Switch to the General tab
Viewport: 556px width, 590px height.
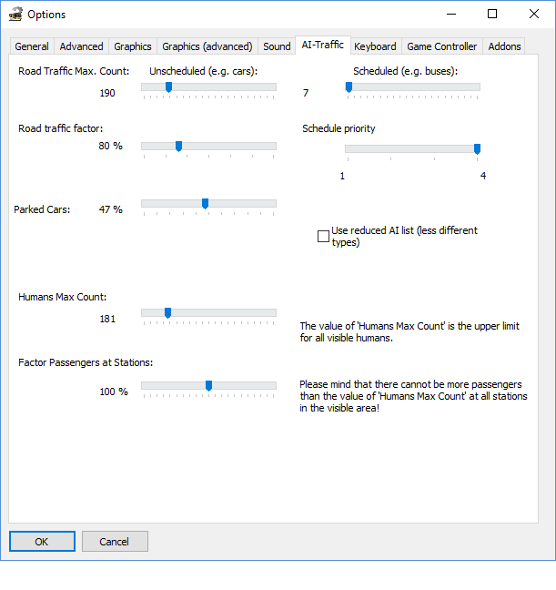pyautogui.click(x=32, y=46)
